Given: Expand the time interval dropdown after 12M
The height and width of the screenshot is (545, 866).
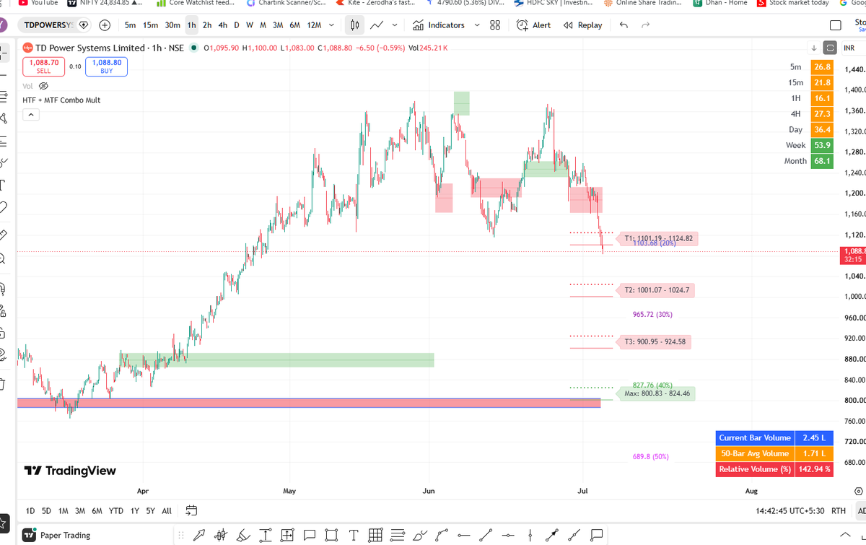Looking at the screenshot, I should pos(331,25).
